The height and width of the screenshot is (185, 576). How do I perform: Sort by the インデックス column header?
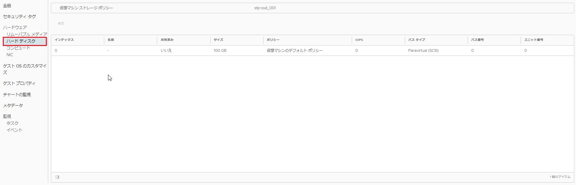tap(64, 40)
